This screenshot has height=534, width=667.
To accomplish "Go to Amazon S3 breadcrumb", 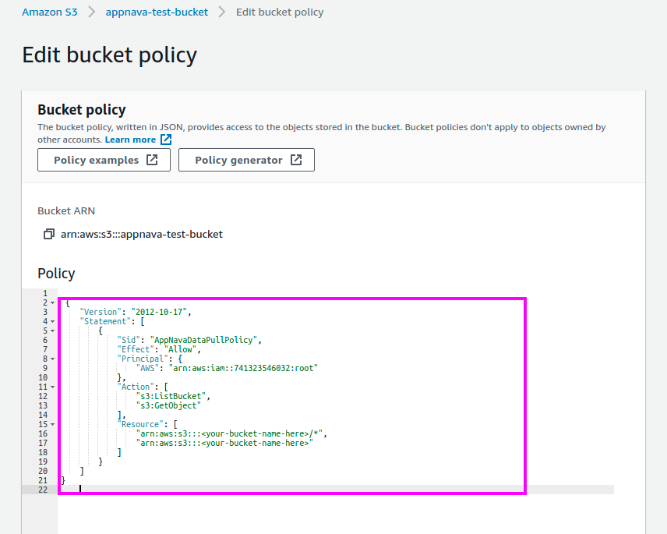I will point(50,12).
